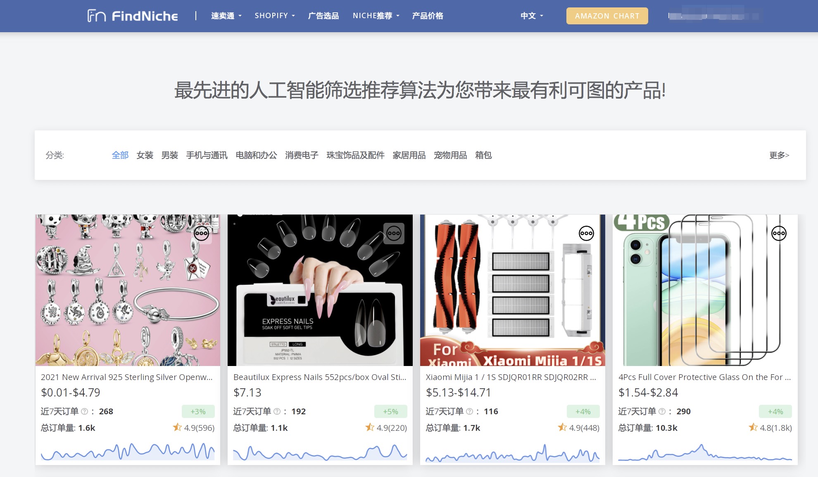
Task: Filter by 珠宝饰品及配件 category
Action: point(355,155)
